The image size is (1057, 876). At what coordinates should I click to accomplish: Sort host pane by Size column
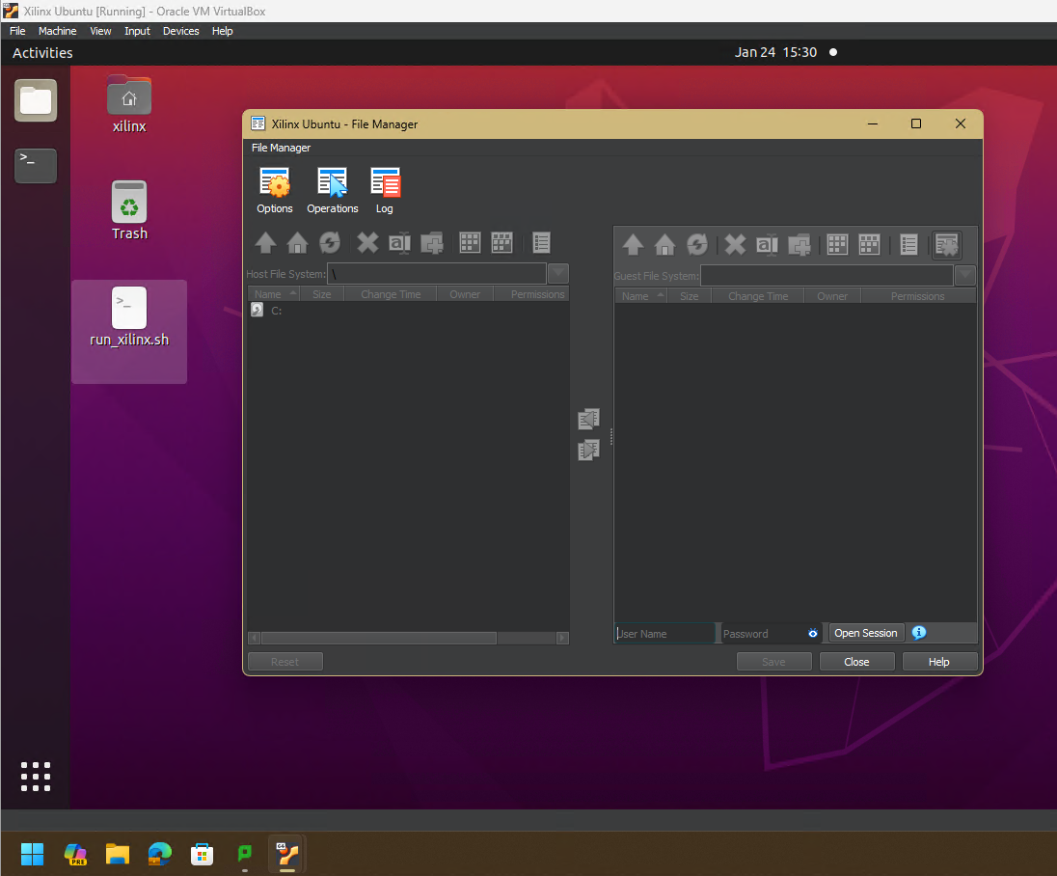coord(322,294)
